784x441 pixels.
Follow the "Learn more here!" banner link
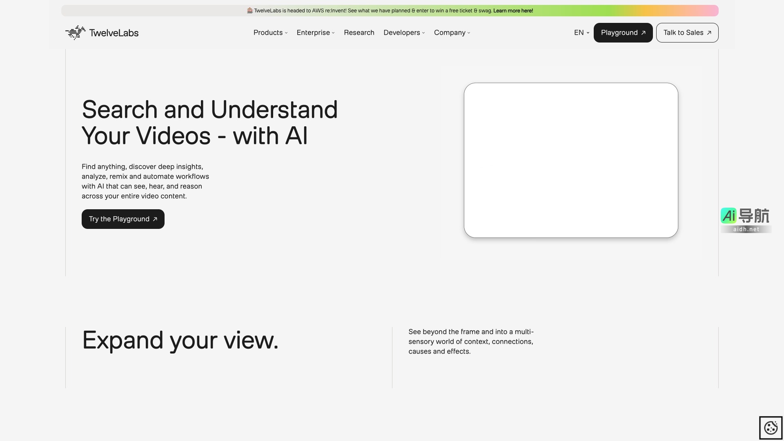click(x=513, y=11)
